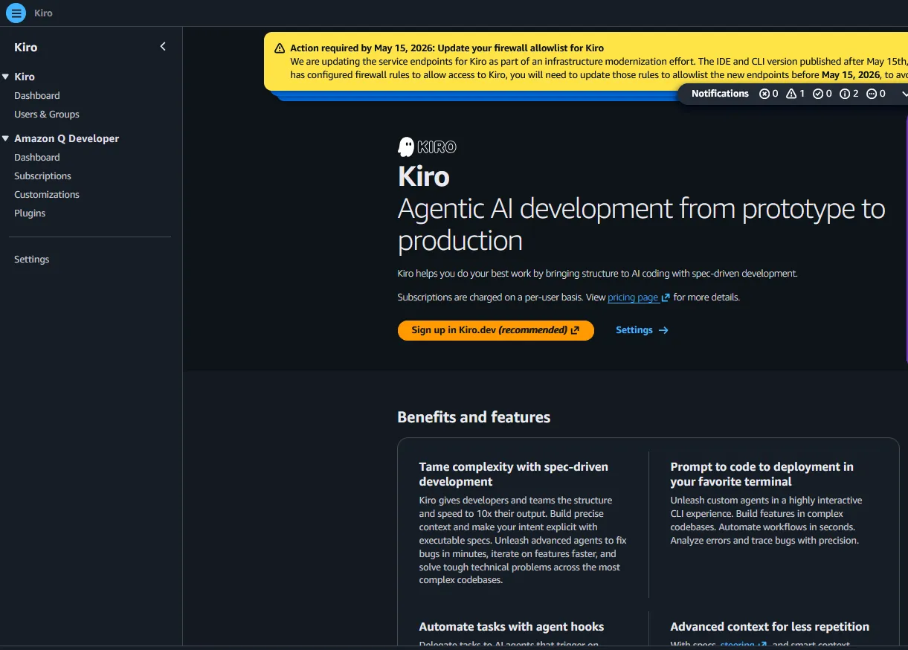Open Customizations page
The image size is (908, 650).
point(47,194)
